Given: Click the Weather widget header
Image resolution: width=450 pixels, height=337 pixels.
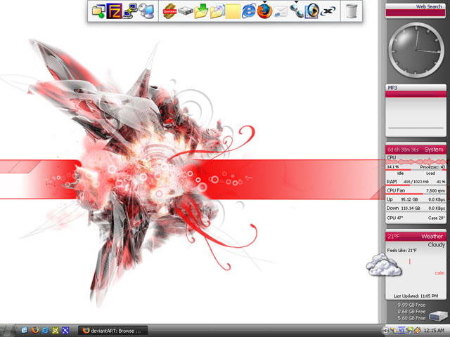Looking at the screenshot, I should 416,237.
